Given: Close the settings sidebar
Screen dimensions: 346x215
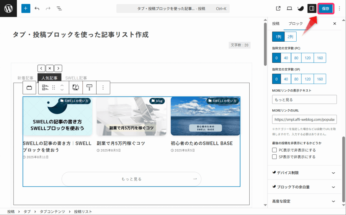Looking at the screenshot, I should 335,23.
